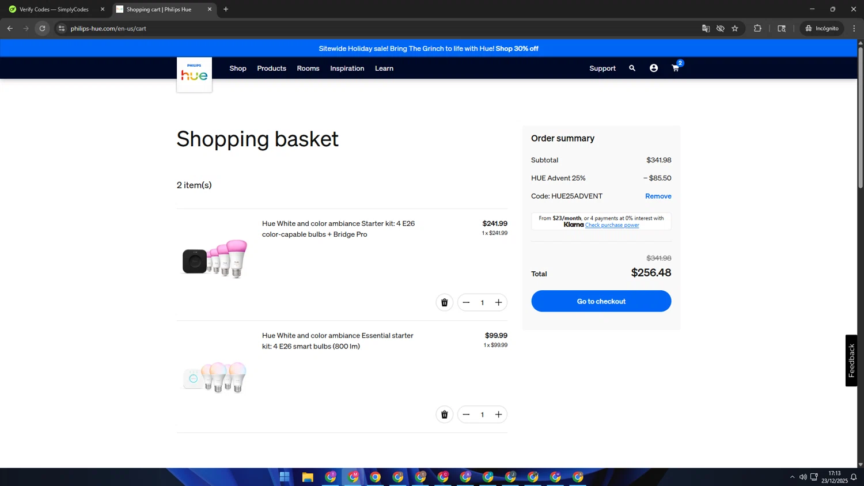This screenshot has width=864, height=486.
Task: Open the Rooms menu
Action: tap(308, 68)
